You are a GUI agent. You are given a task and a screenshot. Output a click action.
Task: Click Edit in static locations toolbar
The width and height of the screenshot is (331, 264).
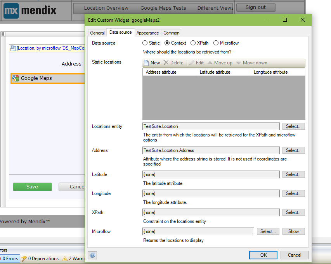click(x=196, y=63)
